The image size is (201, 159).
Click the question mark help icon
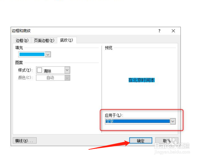point(159,31)
